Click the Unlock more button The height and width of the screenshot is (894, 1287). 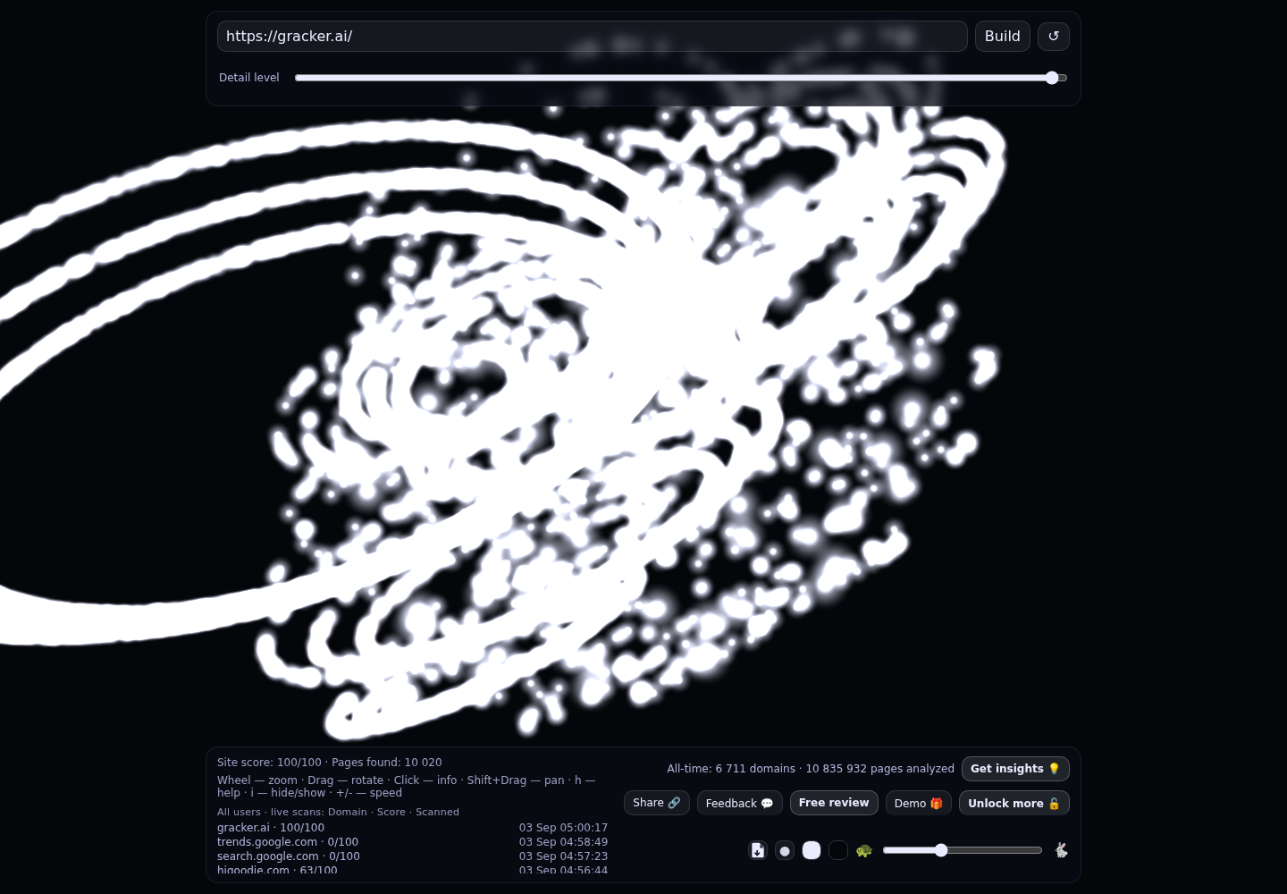point(1014,803)
